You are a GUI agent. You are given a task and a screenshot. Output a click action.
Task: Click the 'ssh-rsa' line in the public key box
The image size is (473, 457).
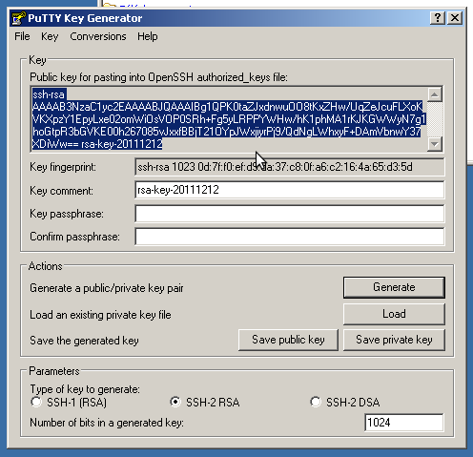(x=49, y=94)
